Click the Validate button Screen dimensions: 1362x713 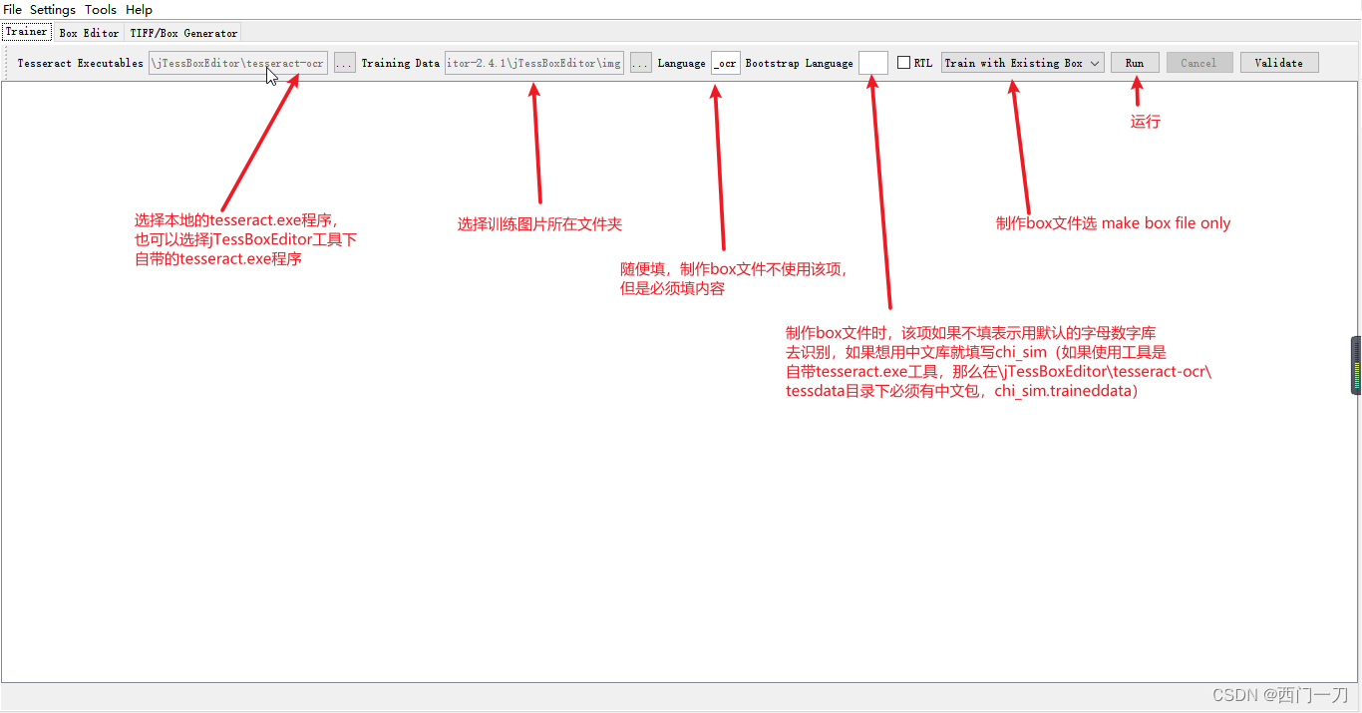tap(1279, 62)
